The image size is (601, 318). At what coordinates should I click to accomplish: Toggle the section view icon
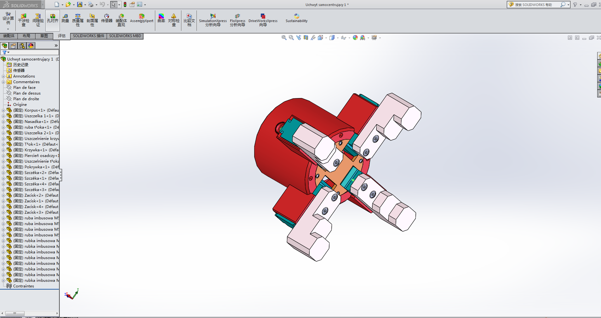pyautogui.click(x=306, y=38)
